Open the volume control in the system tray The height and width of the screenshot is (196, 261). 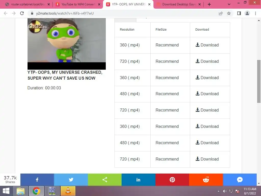[225, 191]
